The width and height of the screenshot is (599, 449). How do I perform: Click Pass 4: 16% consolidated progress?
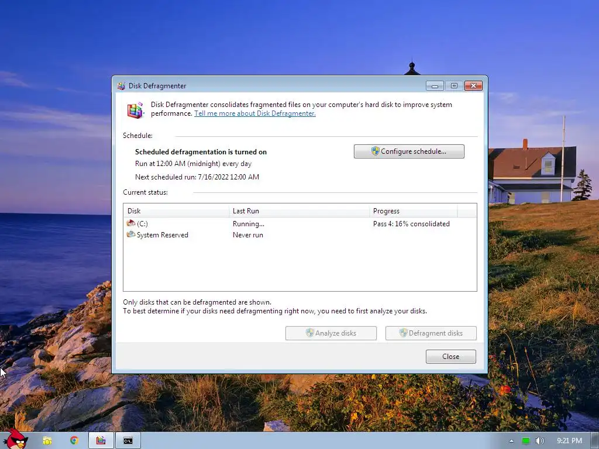click(411, 224)
